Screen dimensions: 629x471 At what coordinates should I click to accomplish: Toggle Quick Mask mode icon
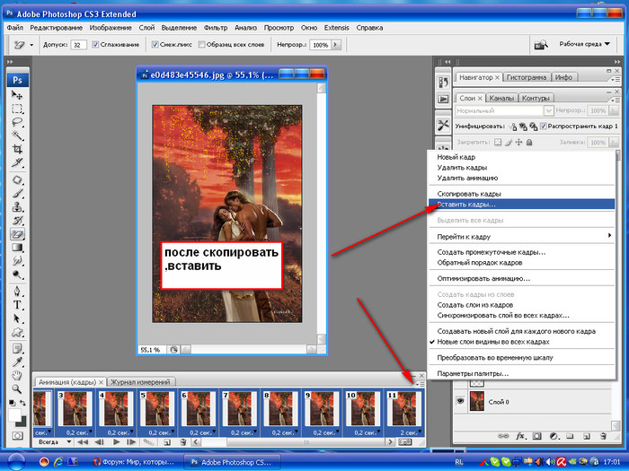pyautogui.click(x=17, y=435)
